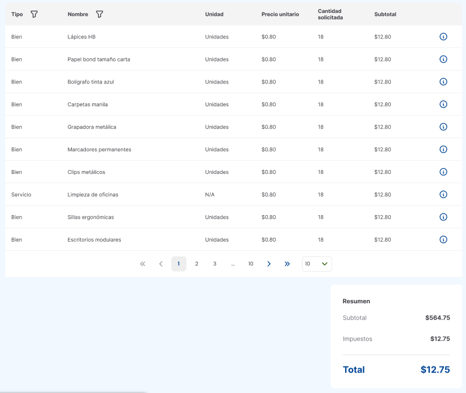Jump to the last page arrow
This screenshot has height=393, width=466.
[x=287, y=264]
